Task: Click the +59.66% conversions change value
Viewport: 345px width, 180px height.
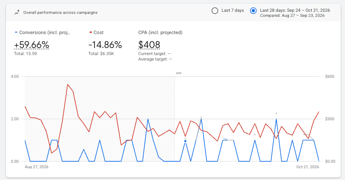Action: point(32,45)
